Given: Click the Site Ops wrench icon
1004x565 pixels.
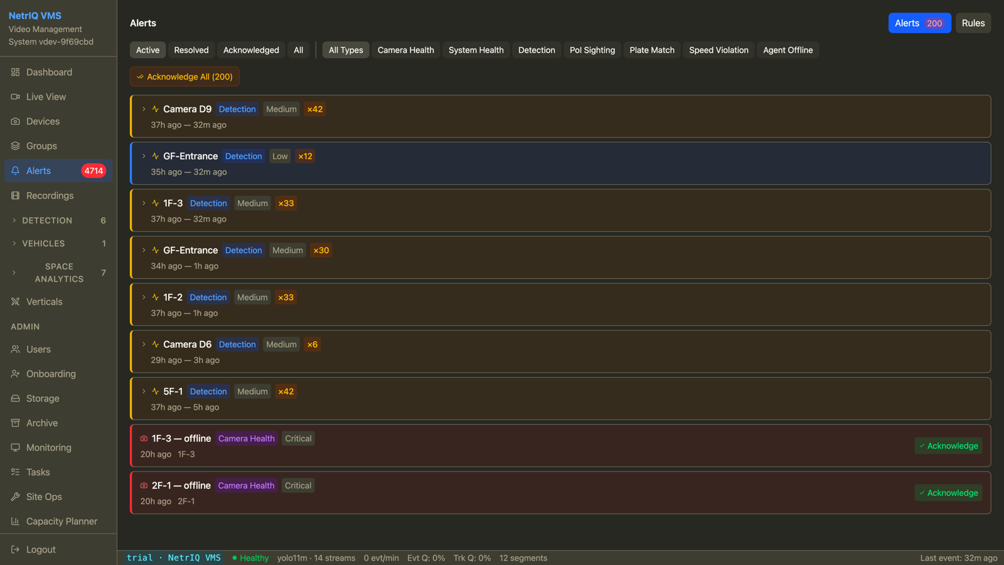Looking at the screenshot, I should [x=15, y=497].
